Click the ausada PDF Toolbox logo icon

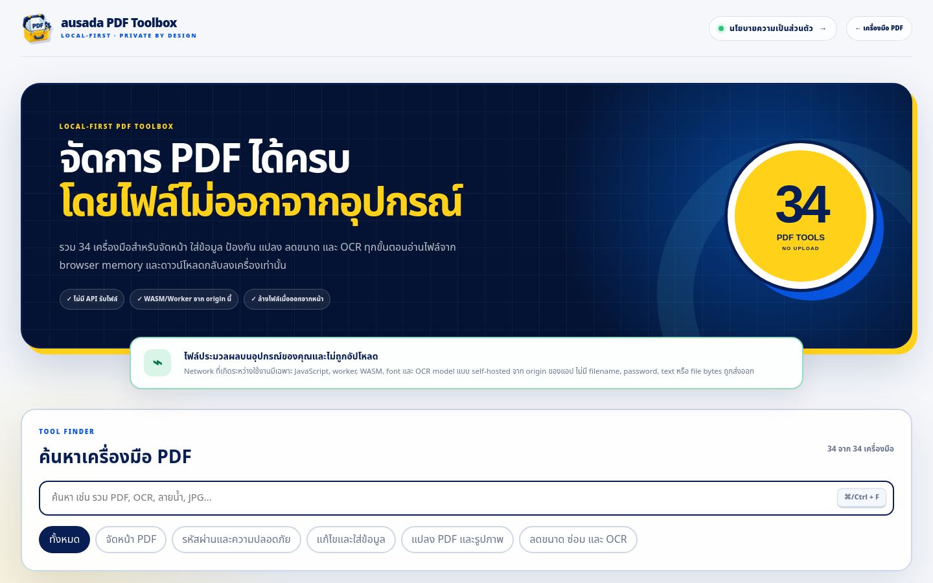click(37, 29)
